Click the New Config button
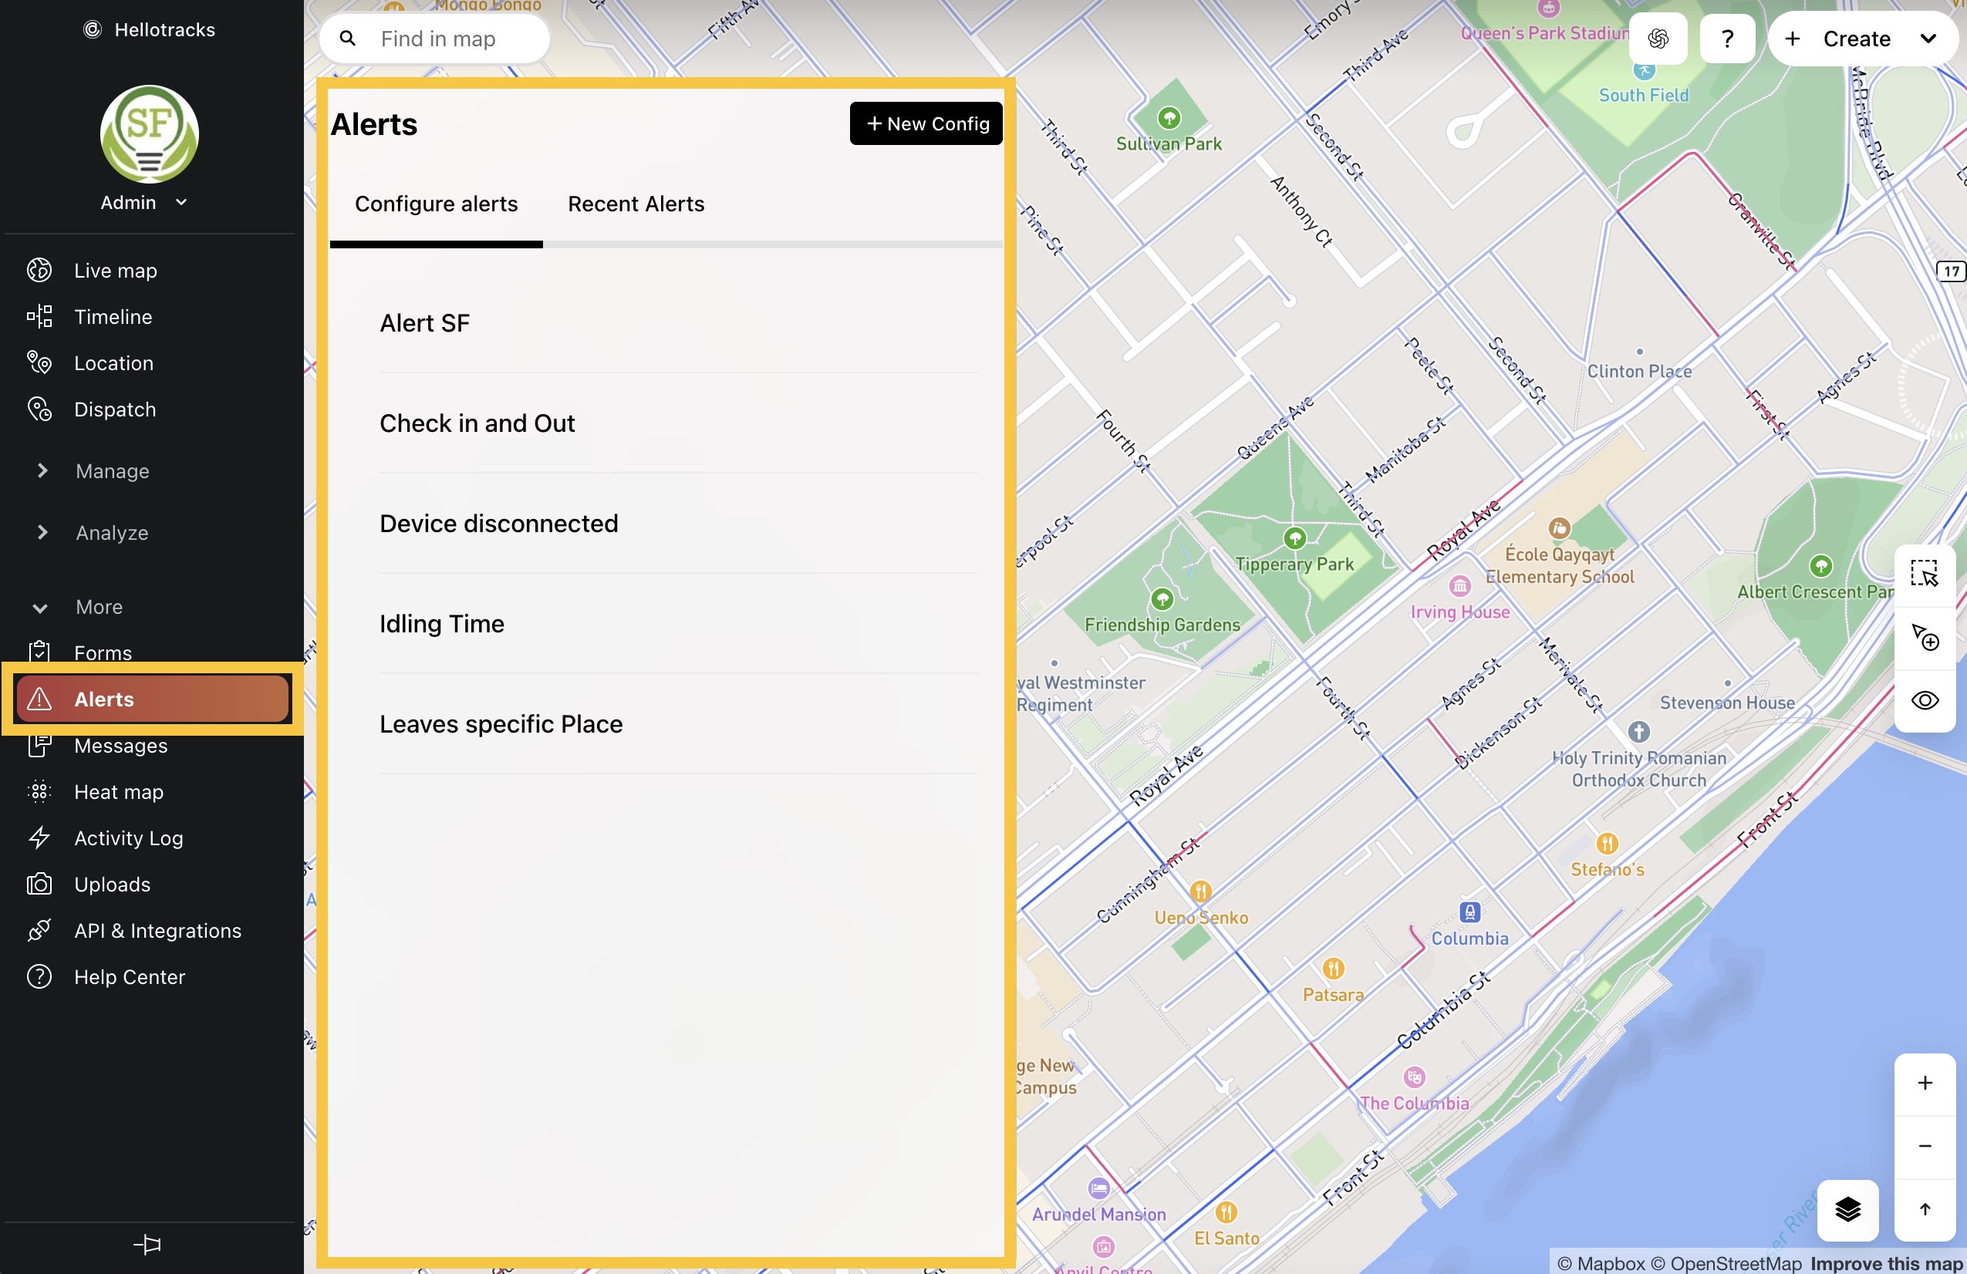 click(x=926, y=123)
